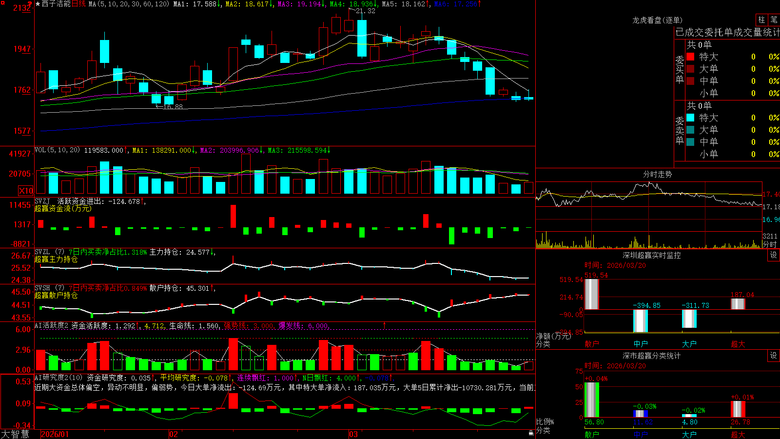Click the lock icon on the time axis
The height and width of the screenshot is (439, 780).
pyautogui.click(x=531, y=433)
